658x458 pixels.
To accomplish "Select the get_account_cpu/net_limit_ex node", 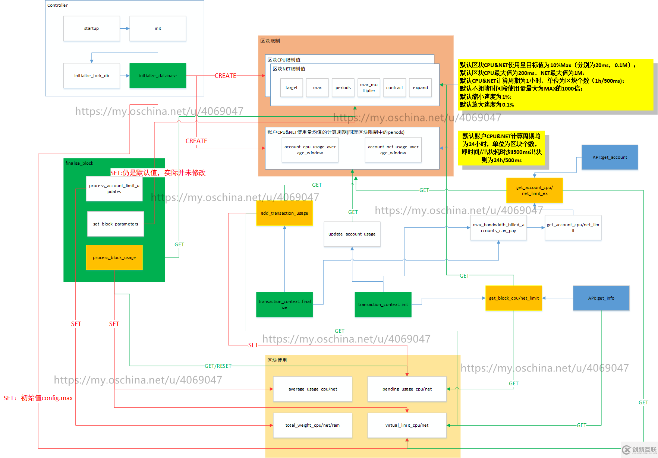I will pyautogui.click(x=535, y=190).
